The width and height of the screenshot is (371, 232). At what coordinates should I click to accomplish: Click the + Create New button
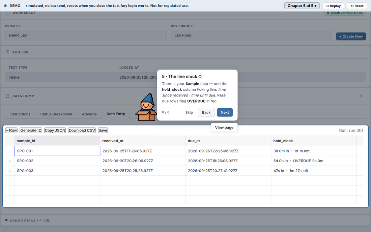(x=351, y=36)
